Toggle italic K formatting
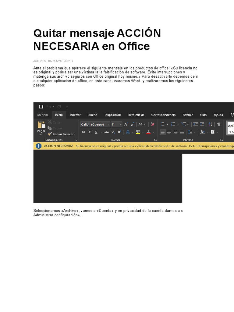The image size is (234, 312). [90, 132]
